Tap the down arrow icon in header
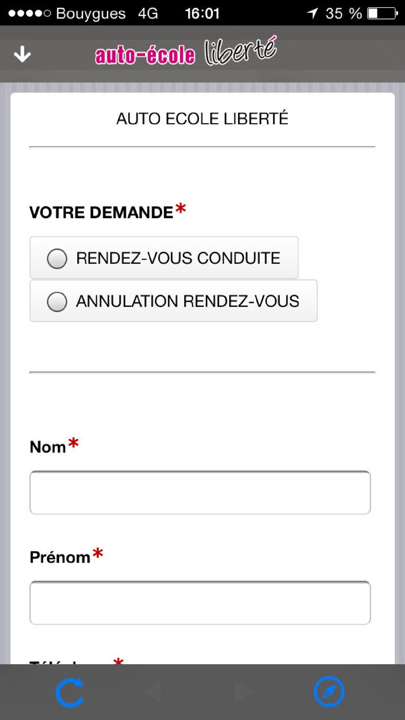This screenshot has width=405, height=720. point(22,54)
